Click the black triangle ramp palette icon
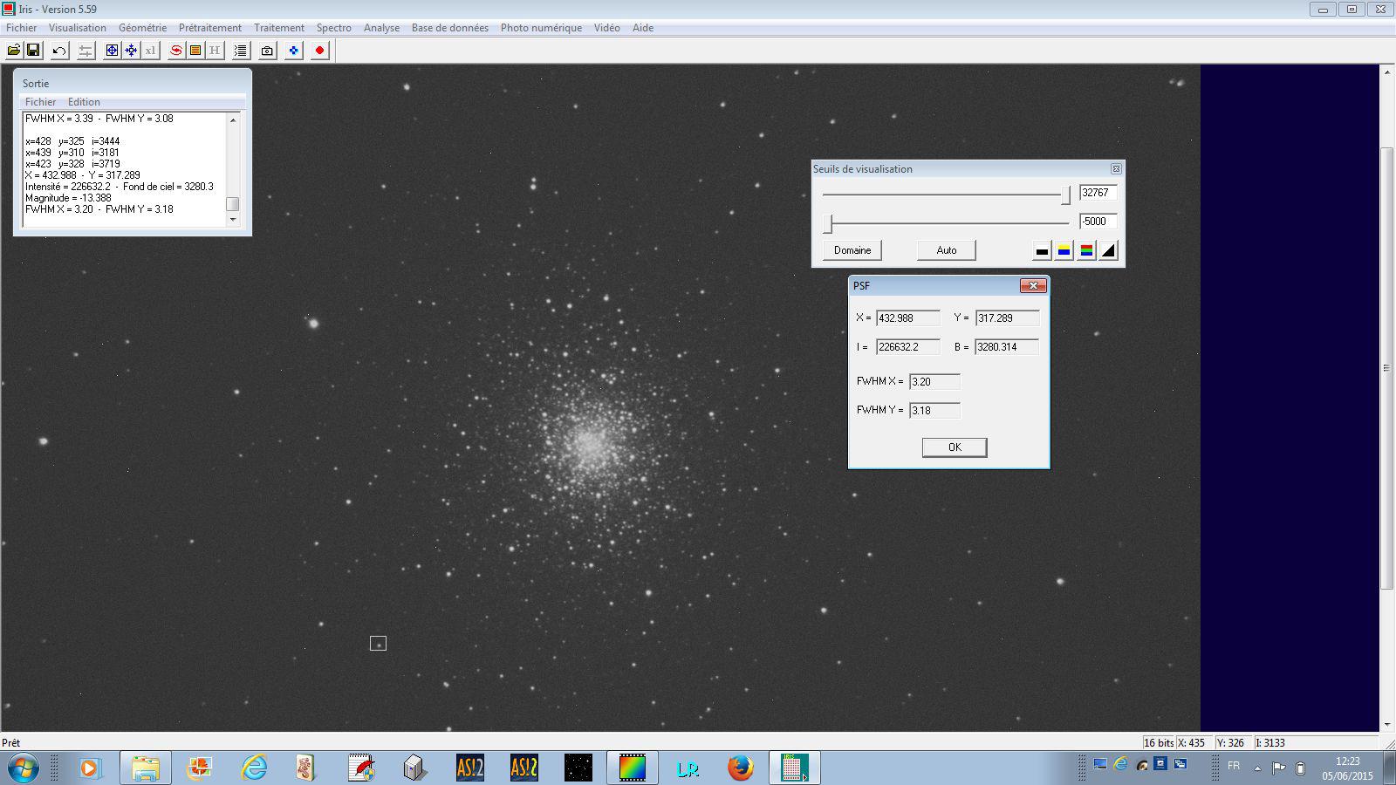1396x785 pixels. click(1108, 251)
